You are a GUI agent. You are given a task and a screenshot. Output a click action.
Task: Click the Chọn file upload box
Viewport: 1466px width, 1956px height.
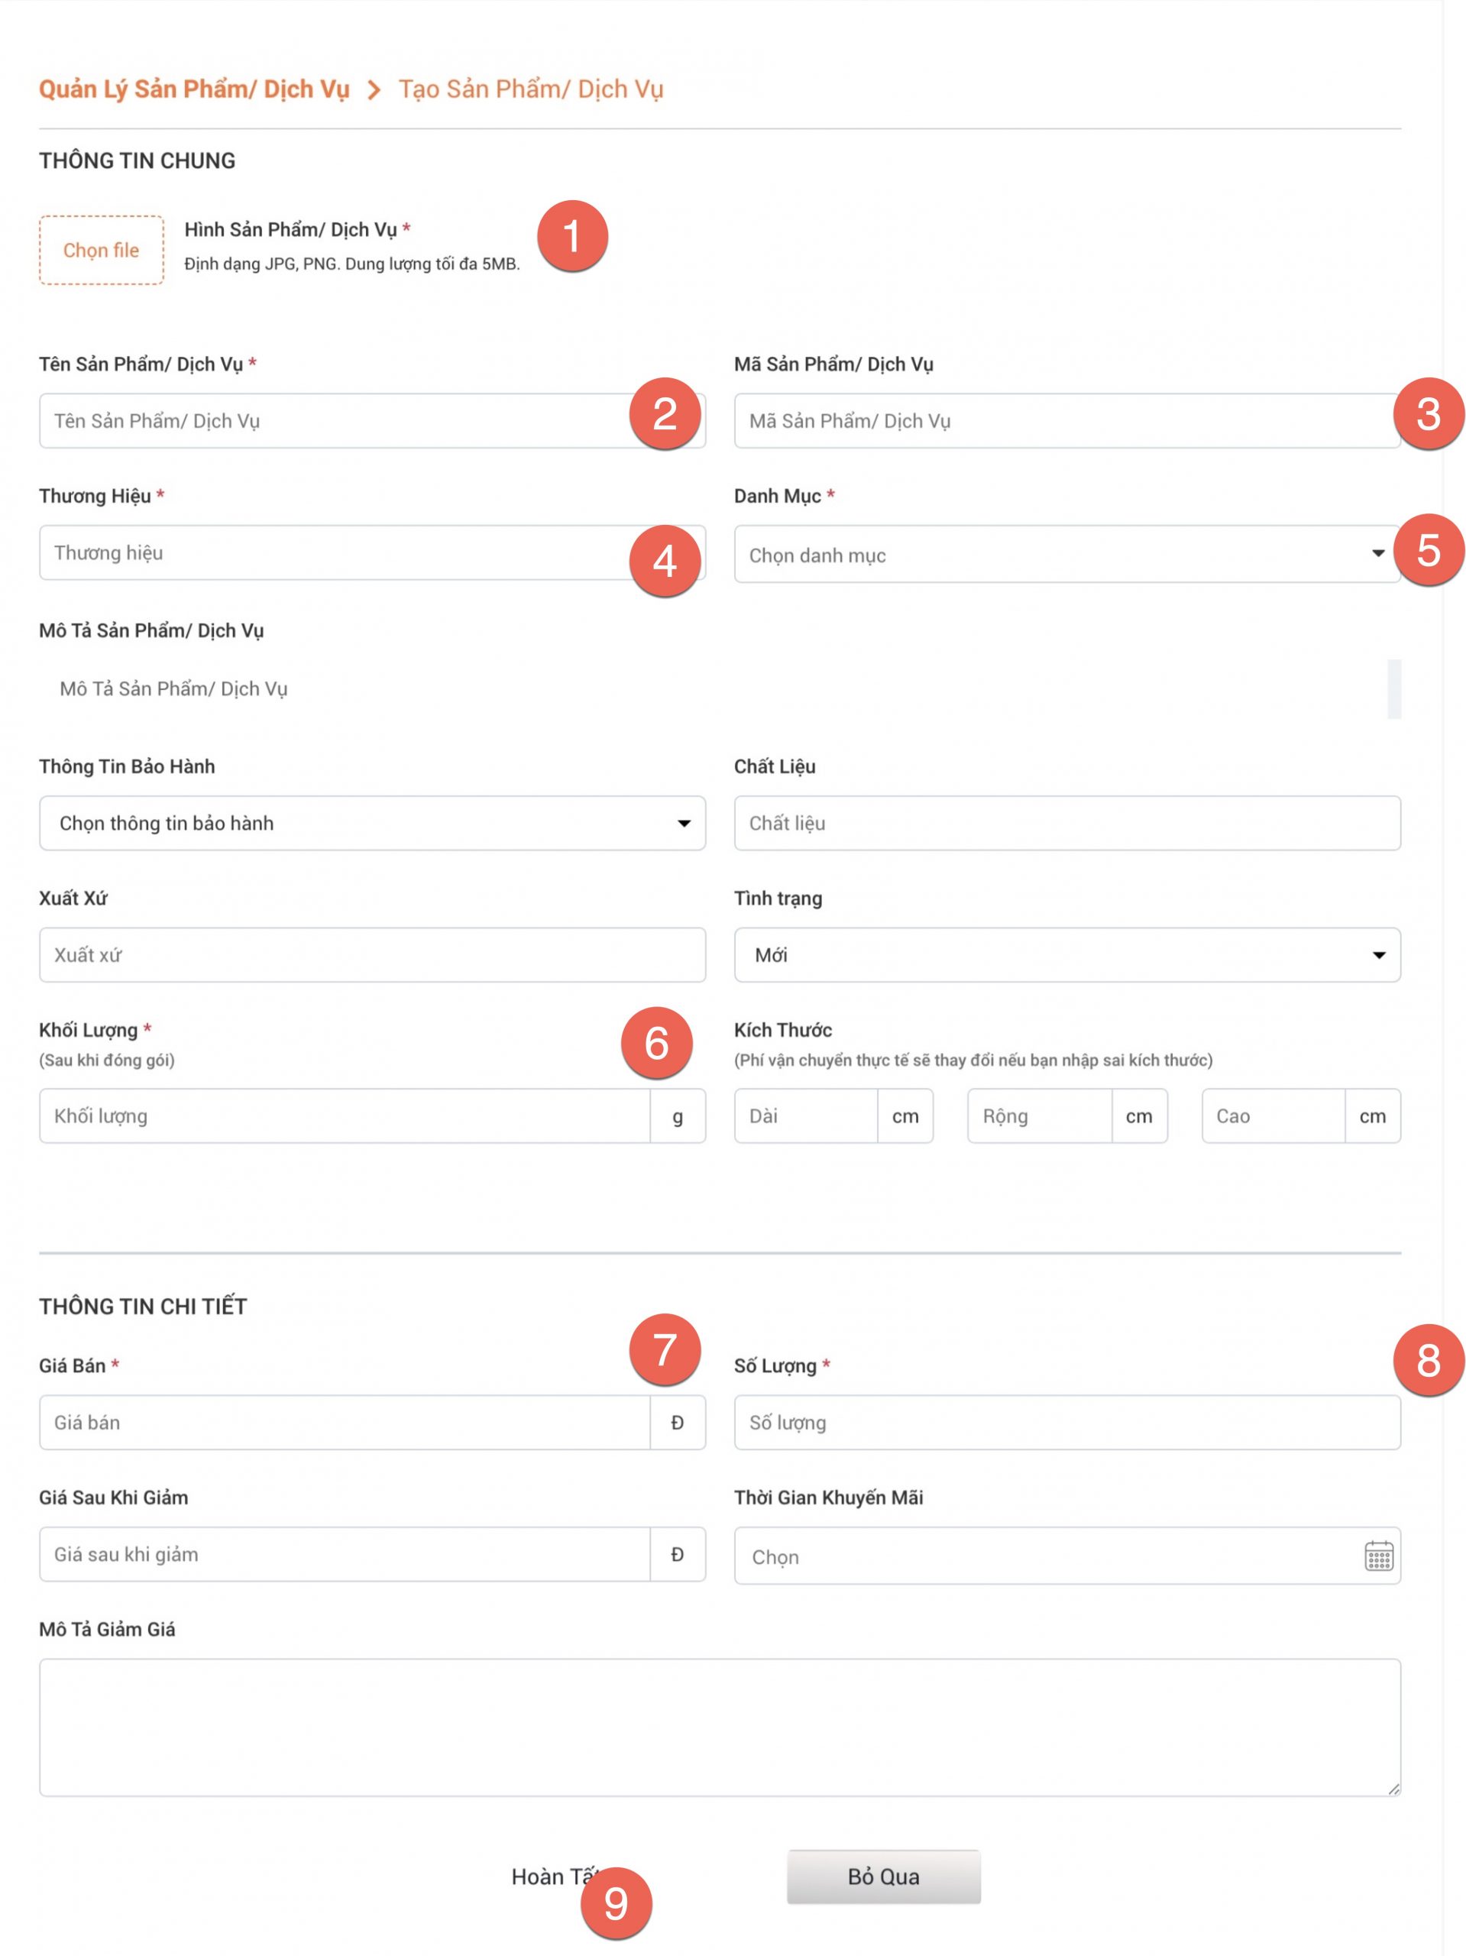[x=101, y=251]
